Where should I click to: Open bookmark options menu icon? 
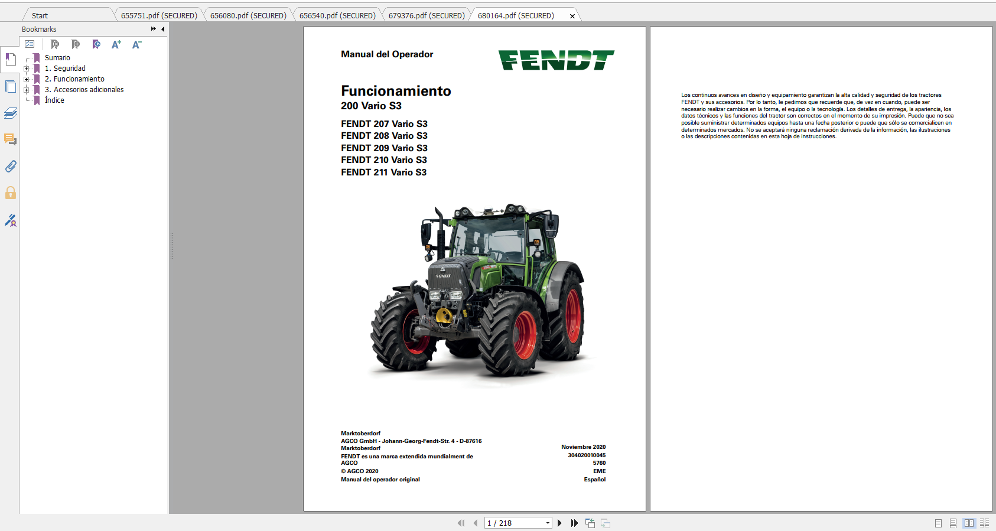point(30,44)
